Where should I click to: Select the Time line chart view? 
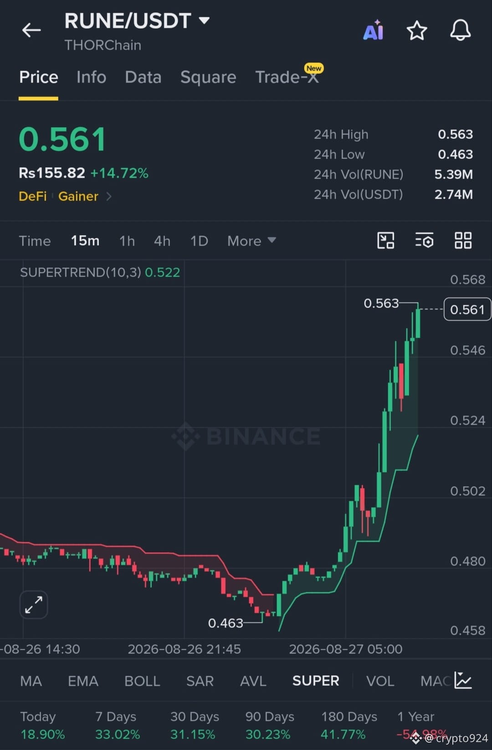tap(35, 241)
